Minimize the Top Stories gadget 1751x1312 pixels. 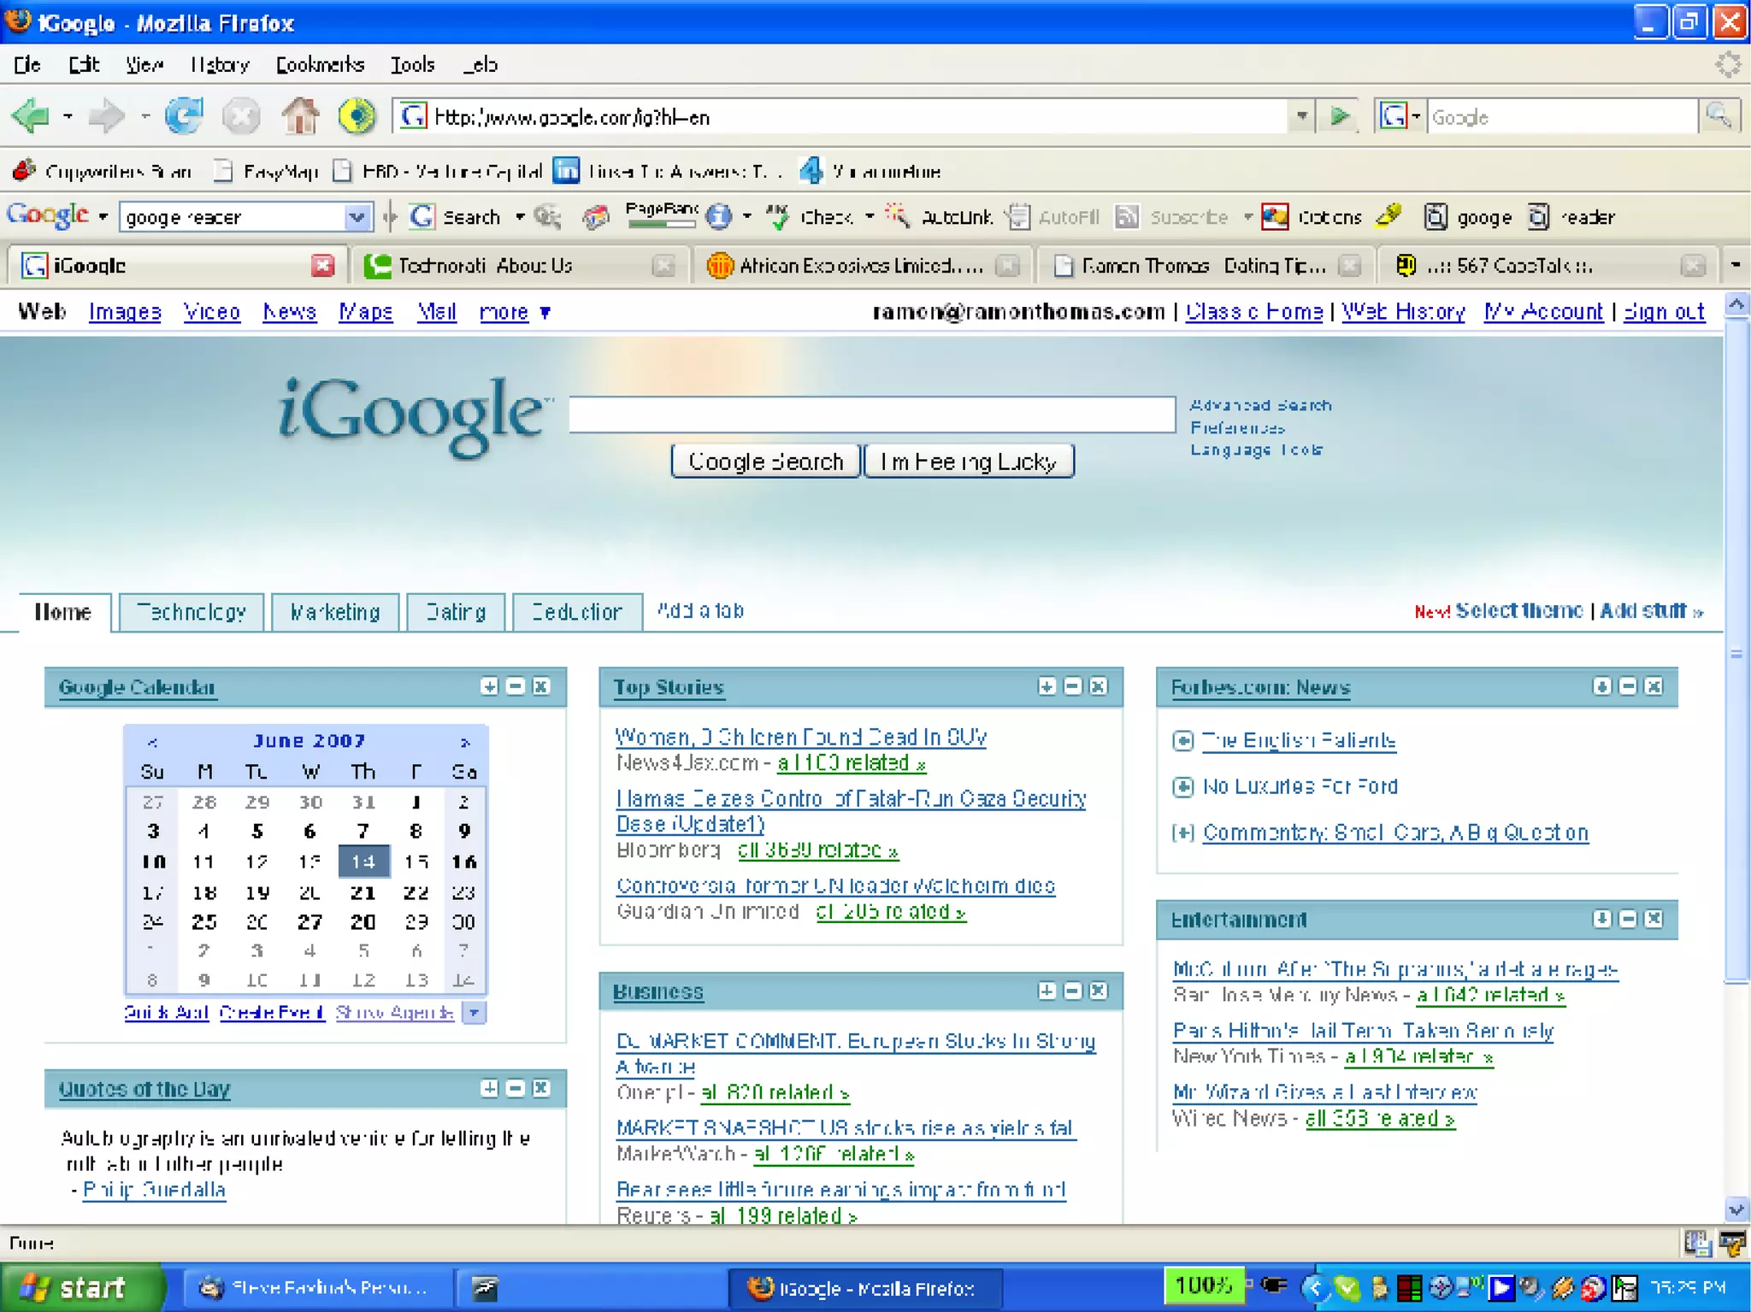click(x=1073, y=687)
